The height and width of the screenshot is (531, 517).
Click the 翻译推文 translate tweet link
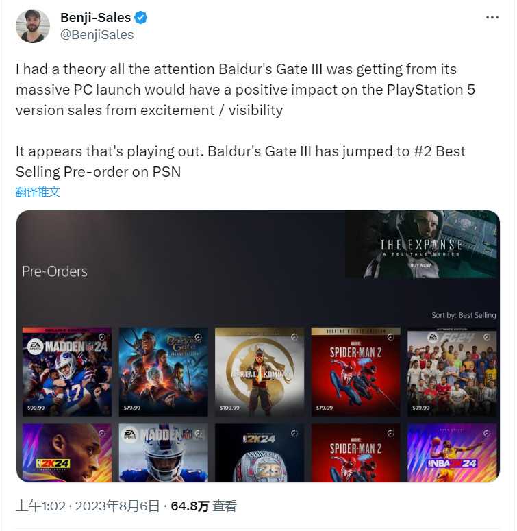point(38,192)
